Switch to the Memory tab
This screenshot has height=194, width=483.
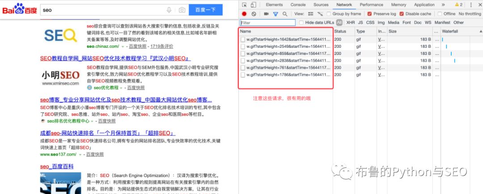[398, 4]
